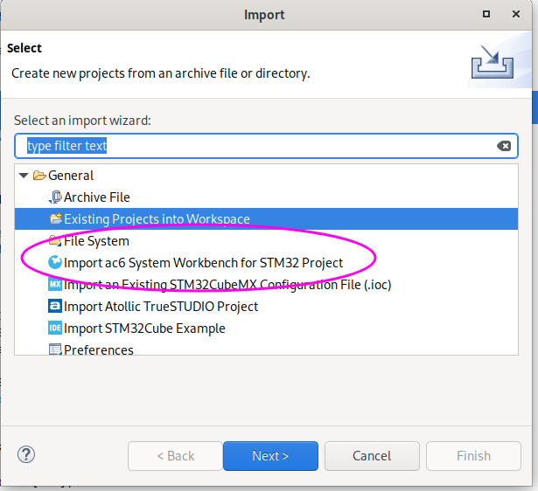
Task: Maximize the Import dialog window
Action: tap(486, 14)
